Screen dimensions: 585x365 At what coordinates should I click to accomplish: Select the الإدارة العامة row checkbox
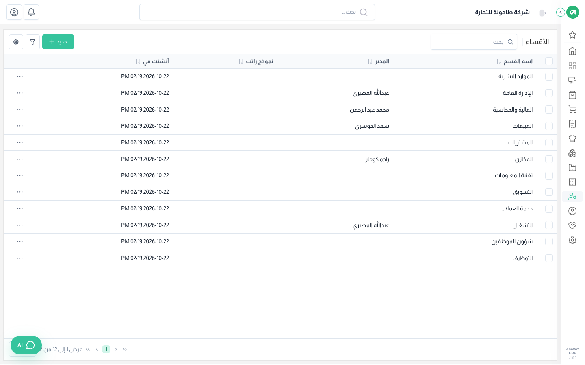click(549, 93)
